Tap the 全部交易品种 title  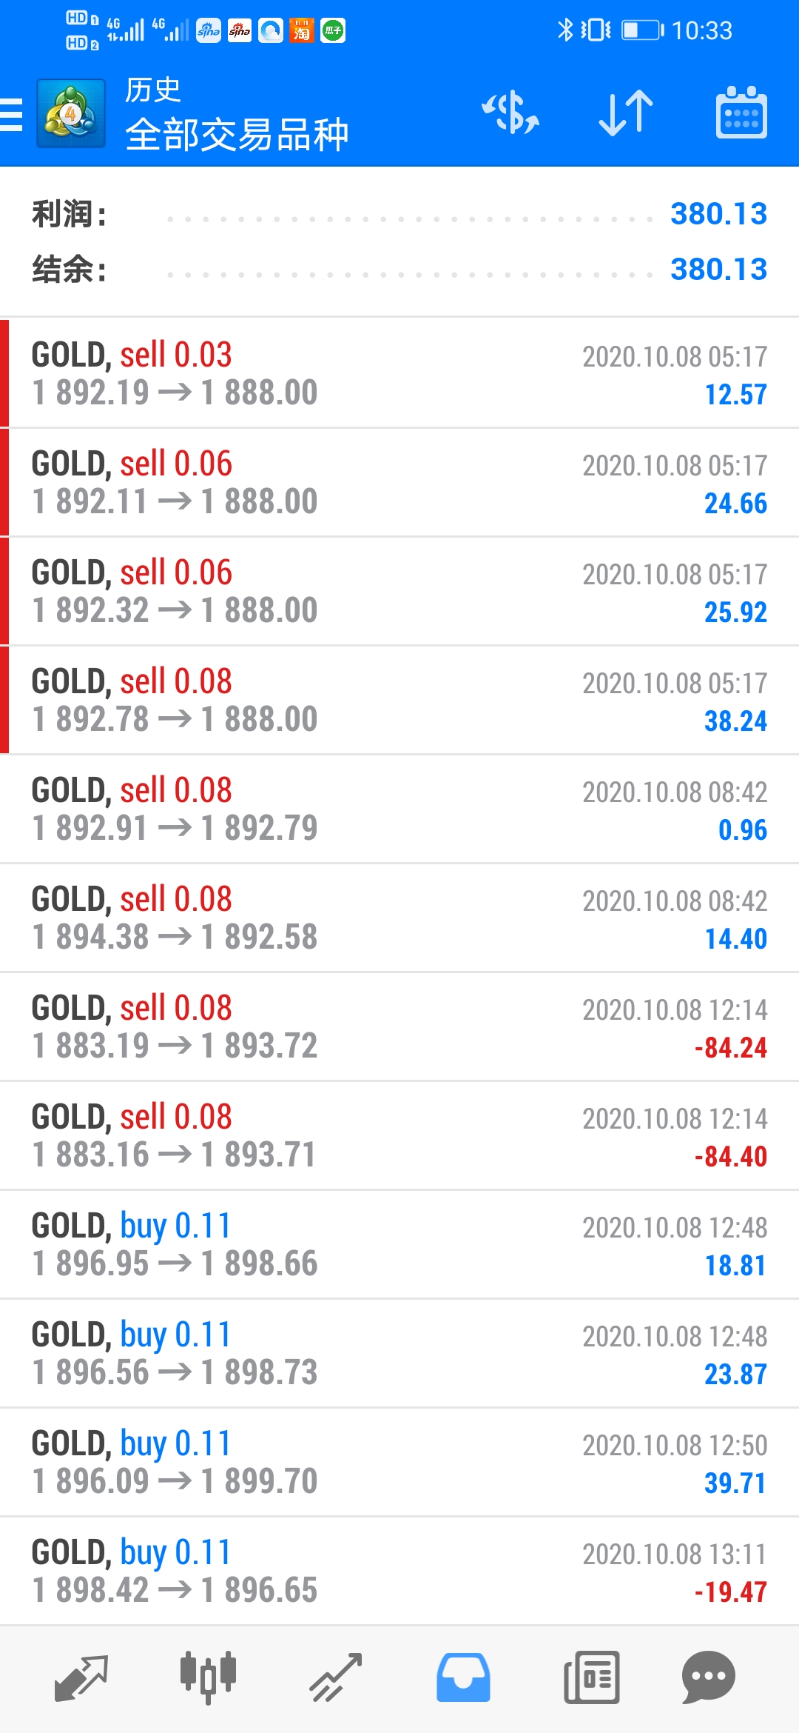(237, 135)
